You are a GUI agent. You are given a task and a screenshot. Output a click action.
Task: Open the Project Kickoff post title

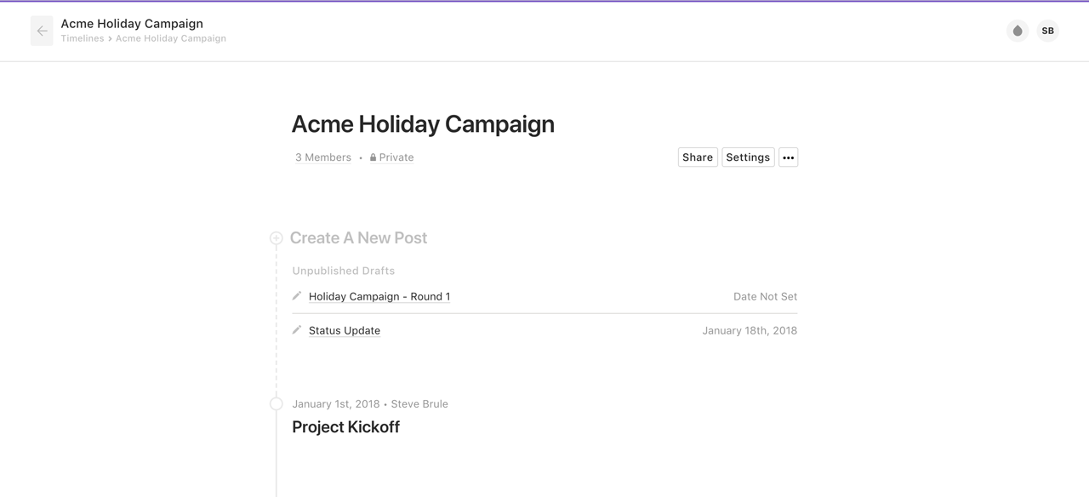[x=346, y=427]
